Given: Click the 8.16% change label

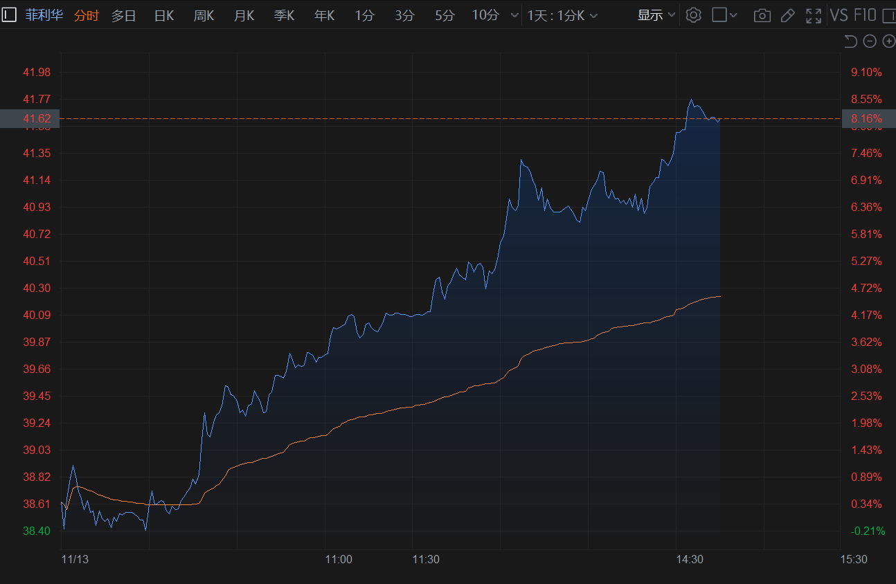Looking at the screenshot, I should point(866,119).
